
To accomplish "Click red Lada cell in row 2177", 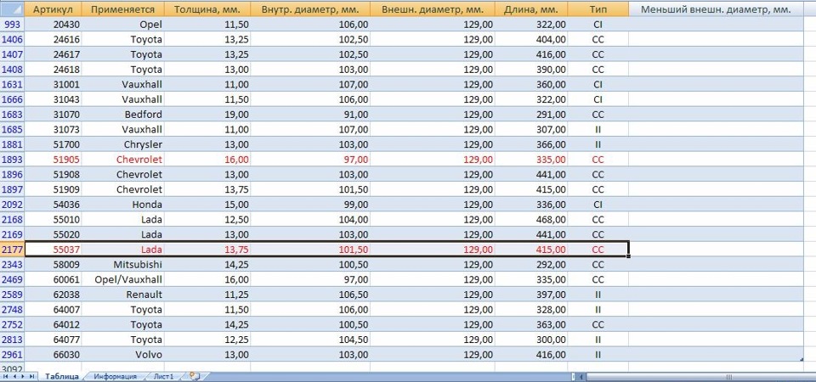I will (122, 250).
